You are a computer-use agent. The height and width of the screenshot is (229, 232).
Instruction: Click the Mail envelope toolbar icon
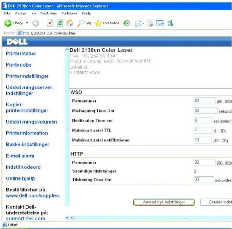coord(138,23)
